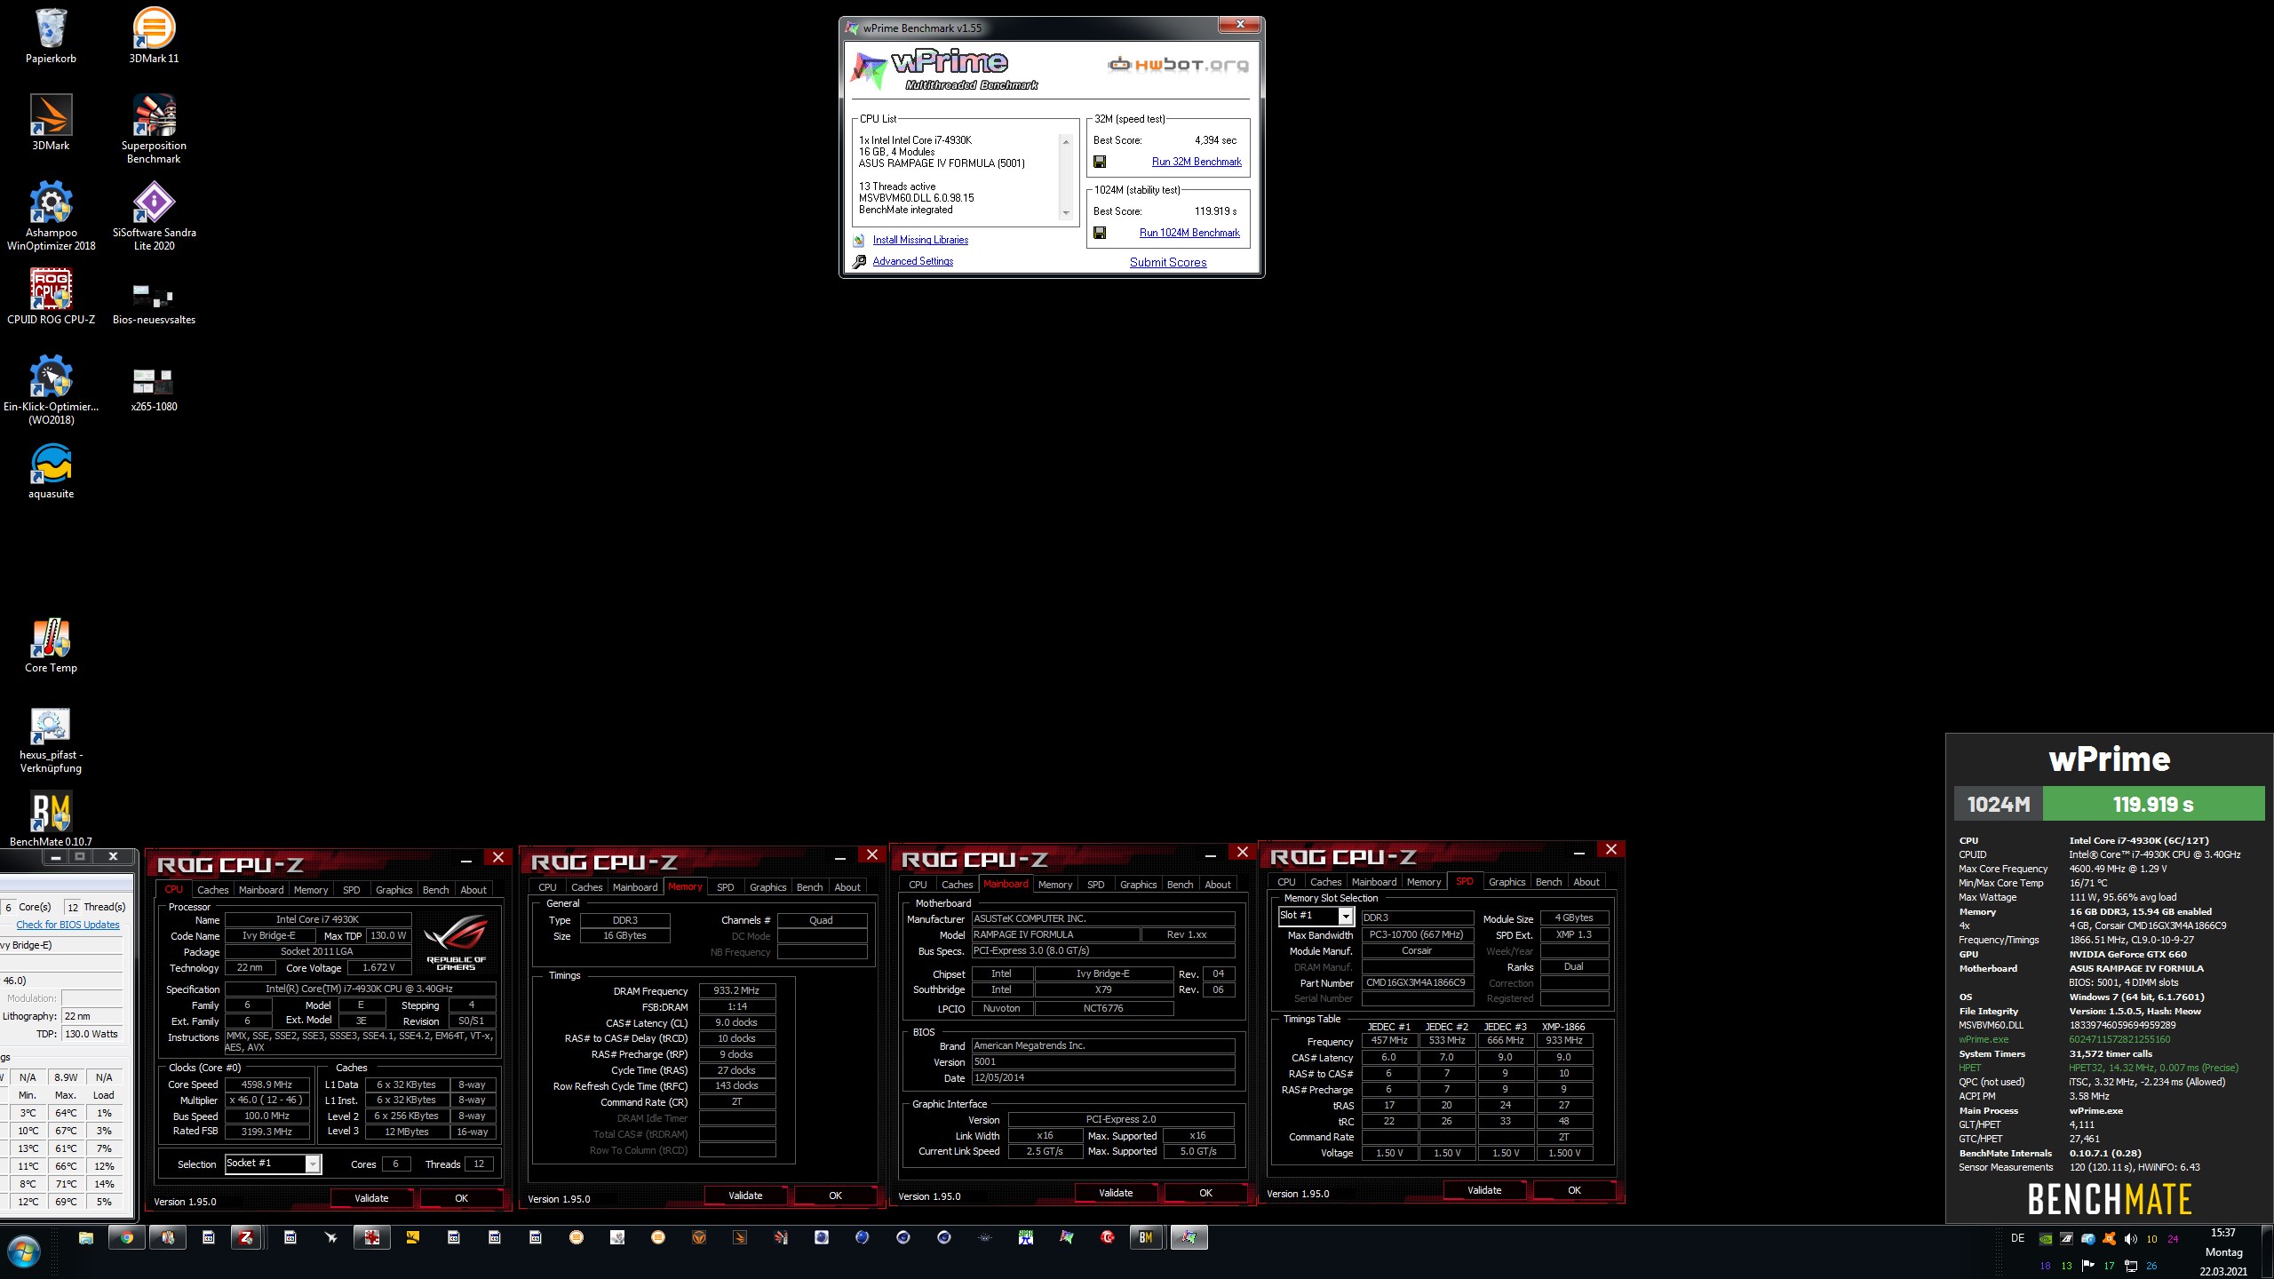Click the Check for BIOS Updates link
2274x1279 pixels.
(68, 925)
